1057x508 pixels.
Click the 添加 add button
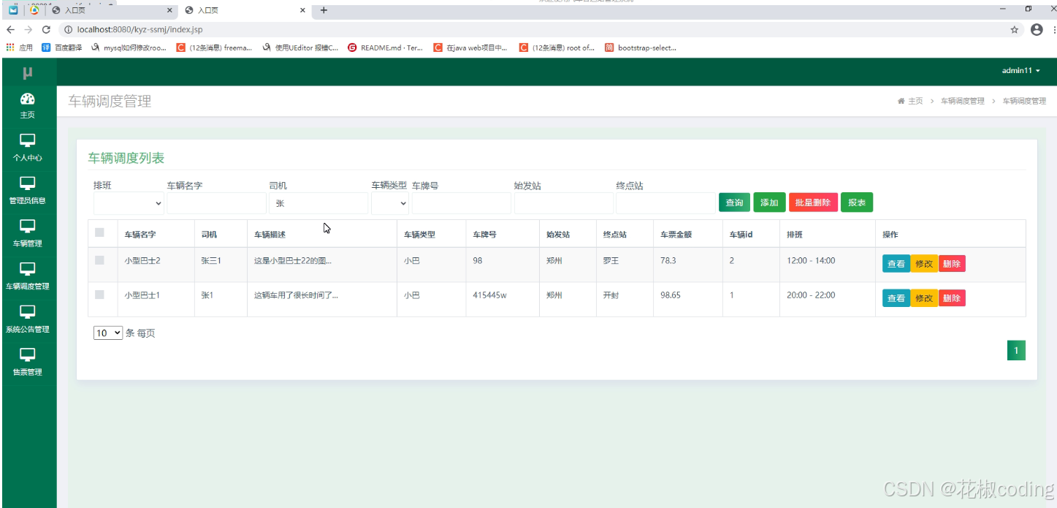pos(769,202)
